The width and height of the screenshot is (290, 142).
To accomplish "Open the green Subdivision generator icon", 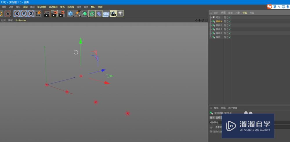I will tap(85, 14).
